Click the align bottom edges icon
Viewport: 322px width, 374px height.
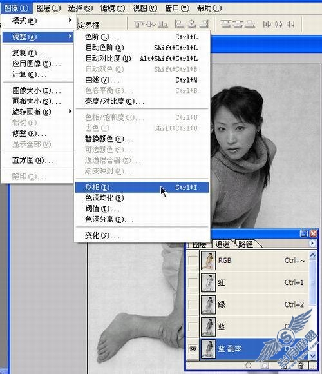coord(163,24)
